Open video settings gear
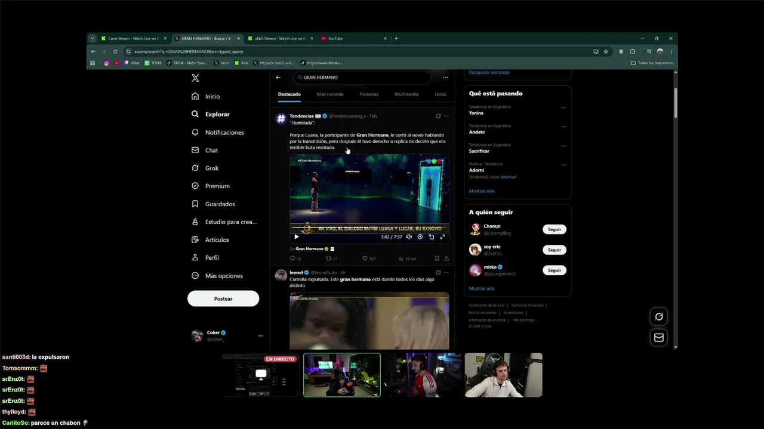Image resolution: width=764 pixels, height=429 pixels. point(420,237)
